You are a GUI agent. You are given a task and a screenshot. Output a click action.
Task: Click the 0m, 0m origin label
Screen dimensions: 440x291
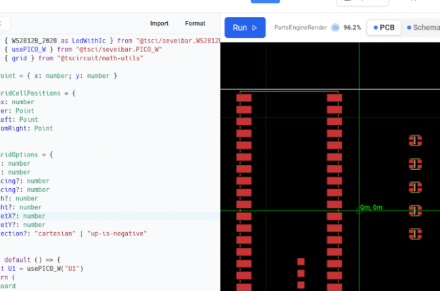pyautogui.click(x=371, y=207)
